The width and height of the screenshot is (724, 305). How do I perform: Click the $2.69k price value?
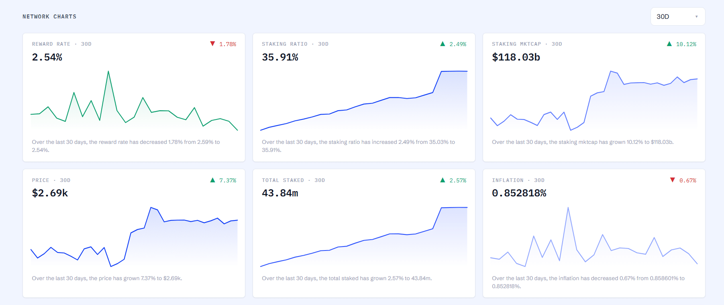coord(50,193)
